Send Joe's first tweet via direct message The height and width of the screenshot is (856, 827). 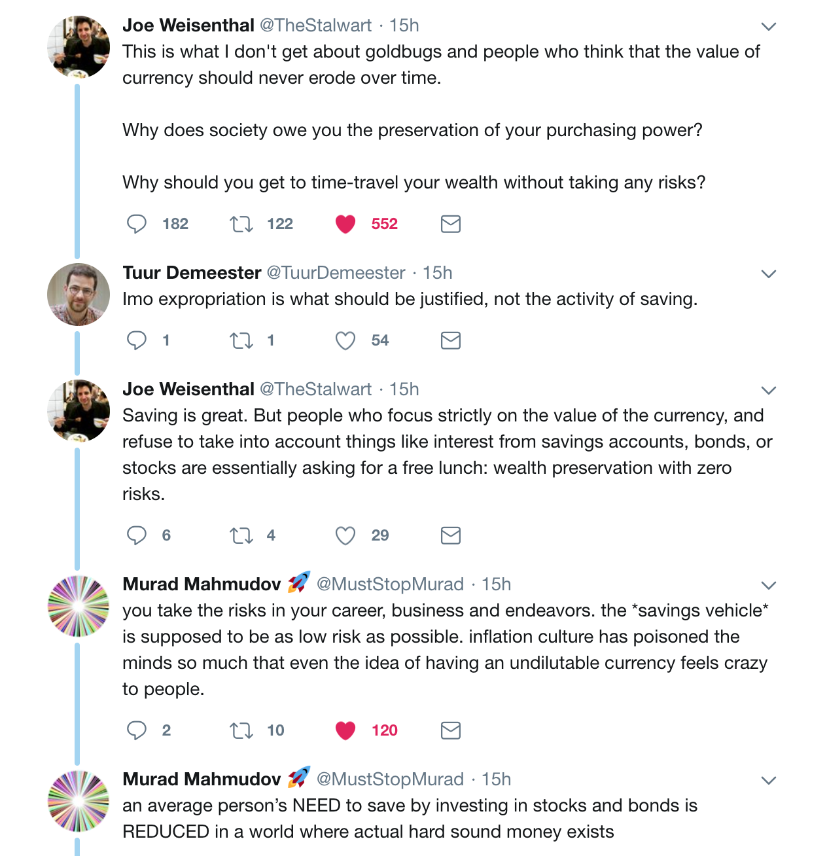(451, 224)
